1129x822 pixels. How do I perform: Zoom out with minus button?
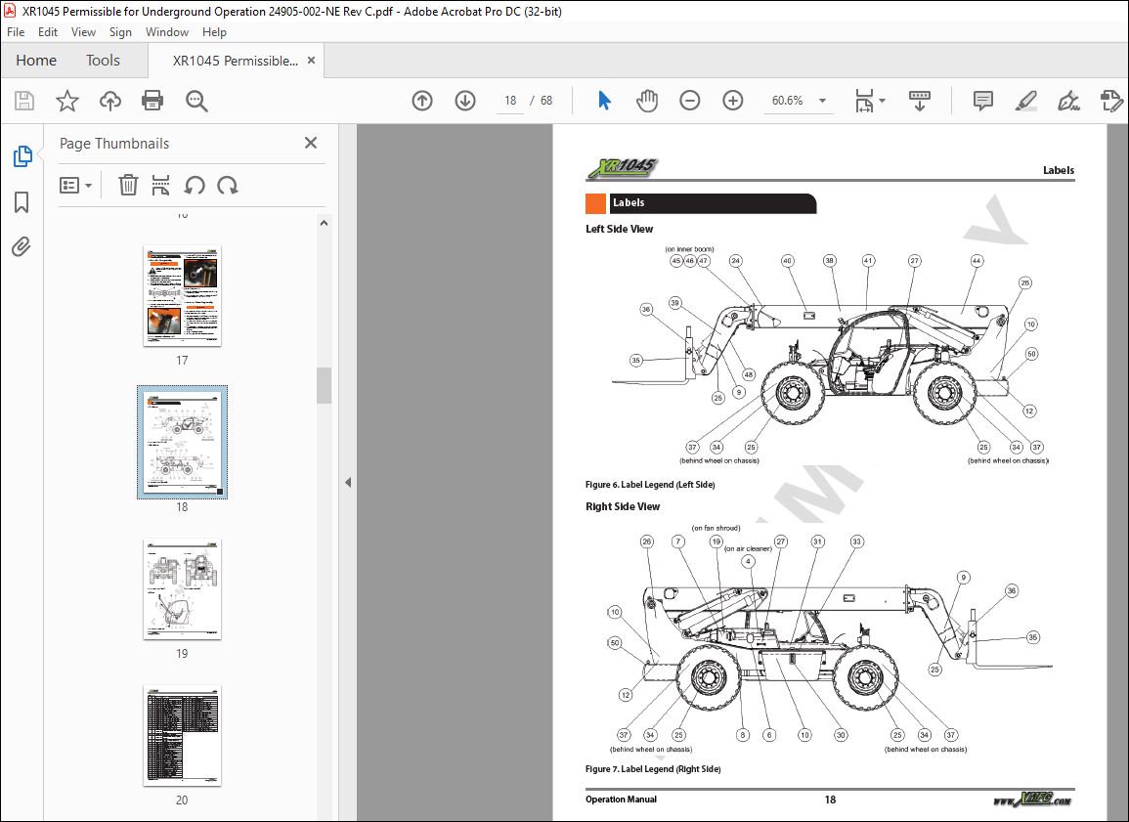[690, 101]
